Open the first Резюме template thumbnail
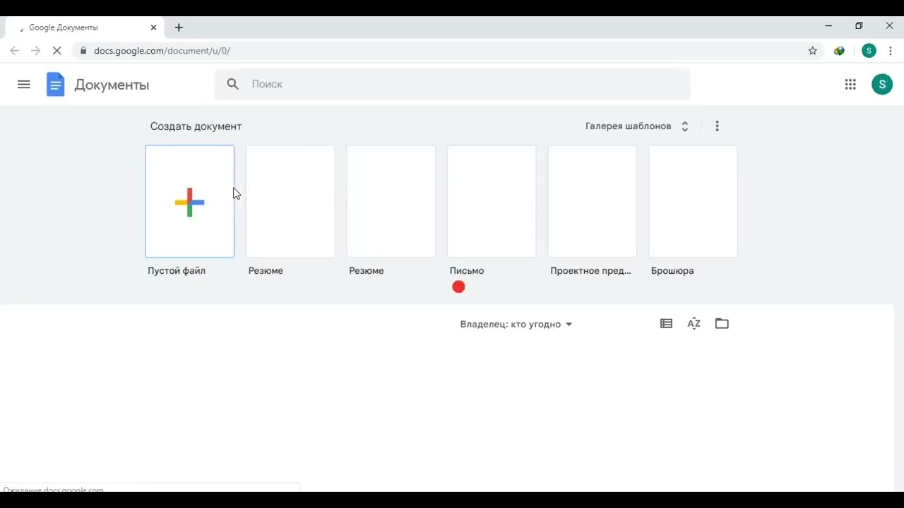This screenshot has width=904, height=508. pos(290,202)
